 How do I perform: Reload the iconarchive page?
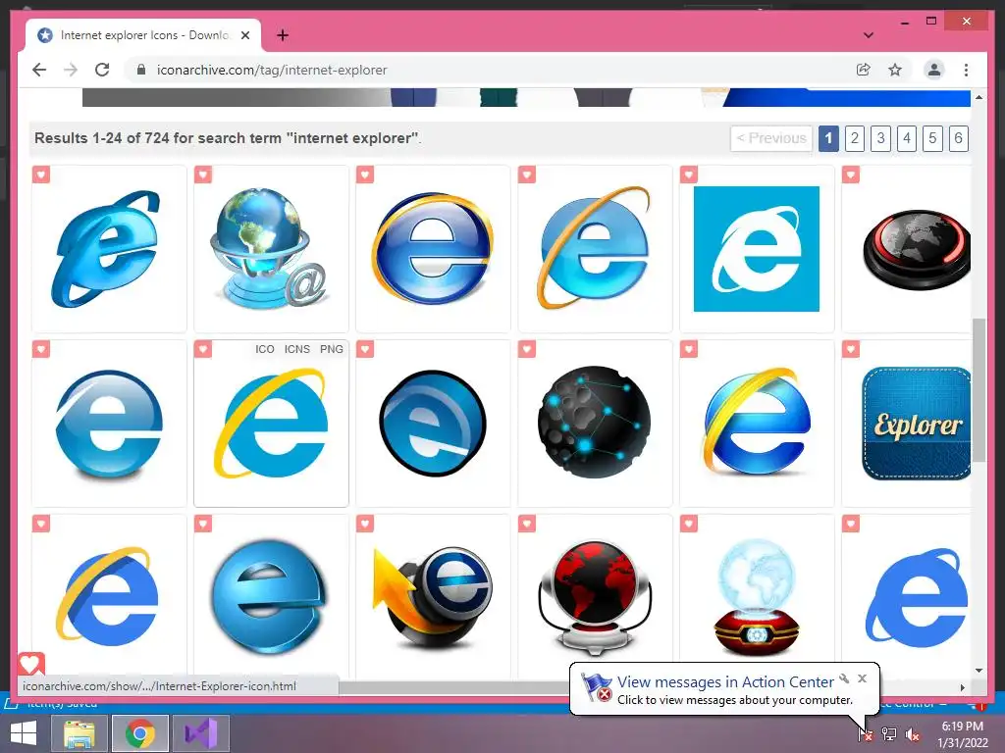tap(102, 70)
